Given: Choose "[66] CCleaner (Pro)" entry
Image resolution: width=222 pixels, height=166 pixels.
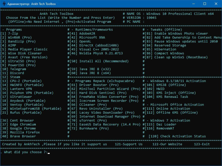Looking at the screenshot, I should (x=88, y=105).
